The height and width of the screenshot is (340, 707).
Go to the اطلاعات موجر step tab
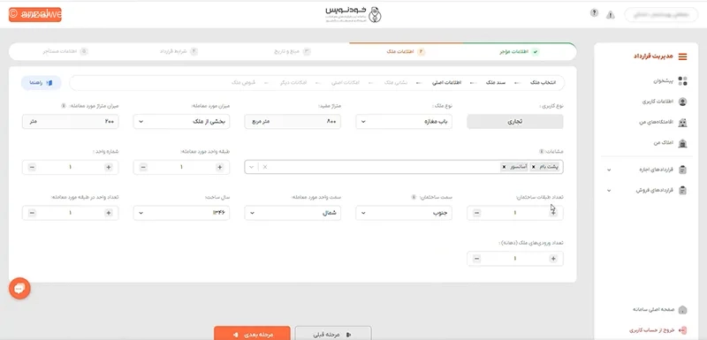point(519,52)
